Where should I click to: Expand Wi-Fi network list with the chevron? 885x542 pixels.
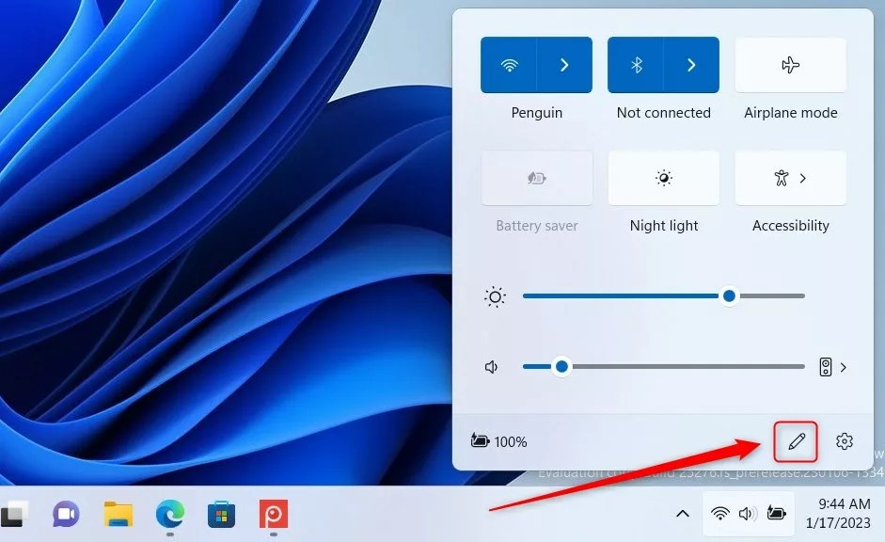[x=564, y=64]
